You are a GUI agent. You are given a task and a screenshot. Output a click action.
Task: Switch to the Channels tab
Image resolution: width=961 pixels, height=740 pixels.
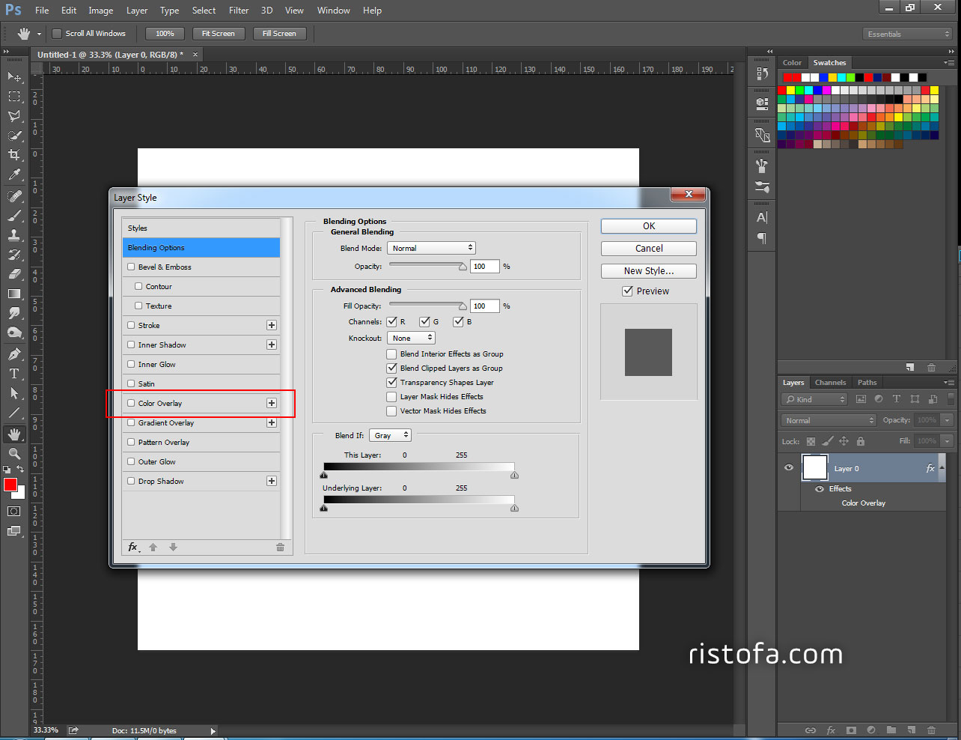pos(830,382)
